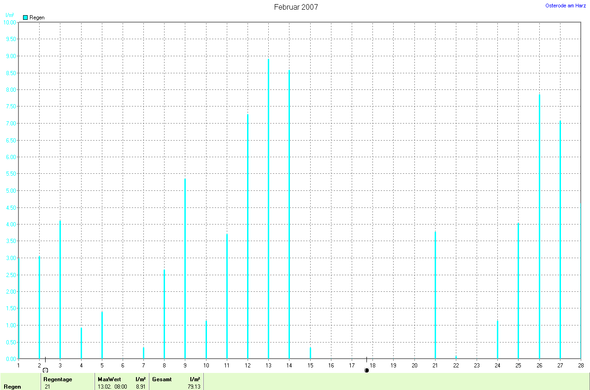
Task: Click the rain bar for day 14
Action: 289,214
